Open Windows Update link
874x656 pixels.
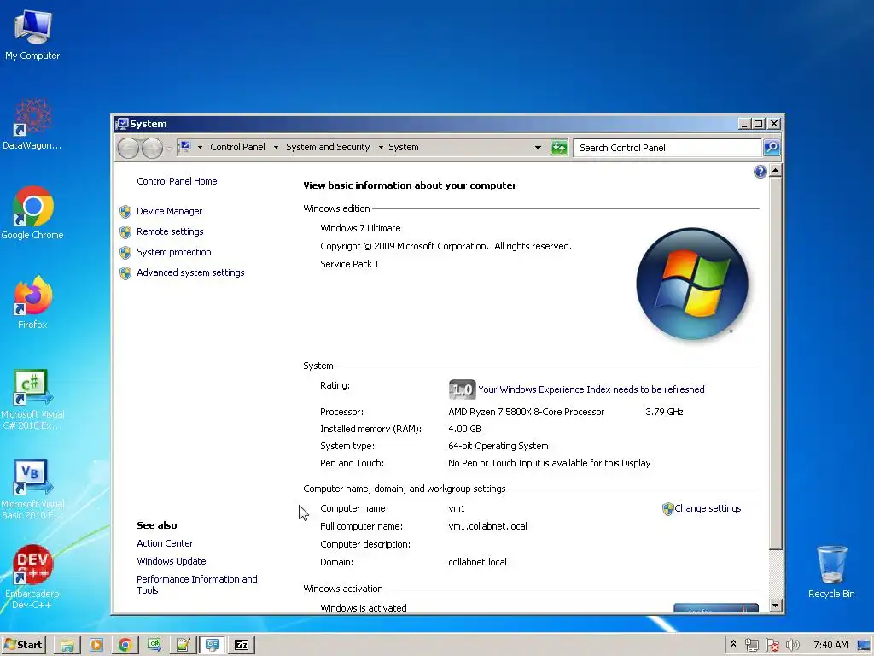[171, 561]
